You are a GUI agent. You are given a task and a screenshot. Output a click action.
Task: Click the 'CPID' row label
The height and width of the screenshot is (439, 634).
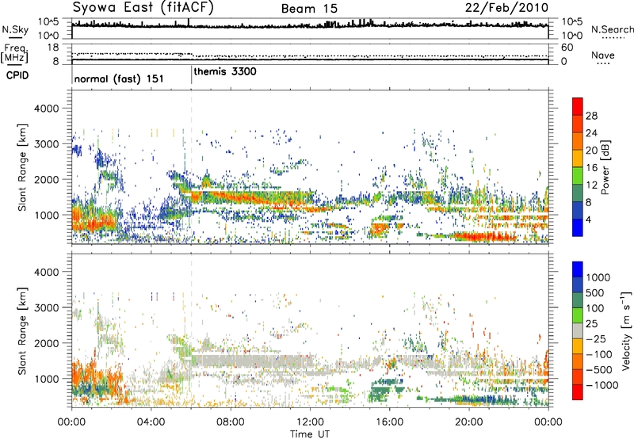17,75
